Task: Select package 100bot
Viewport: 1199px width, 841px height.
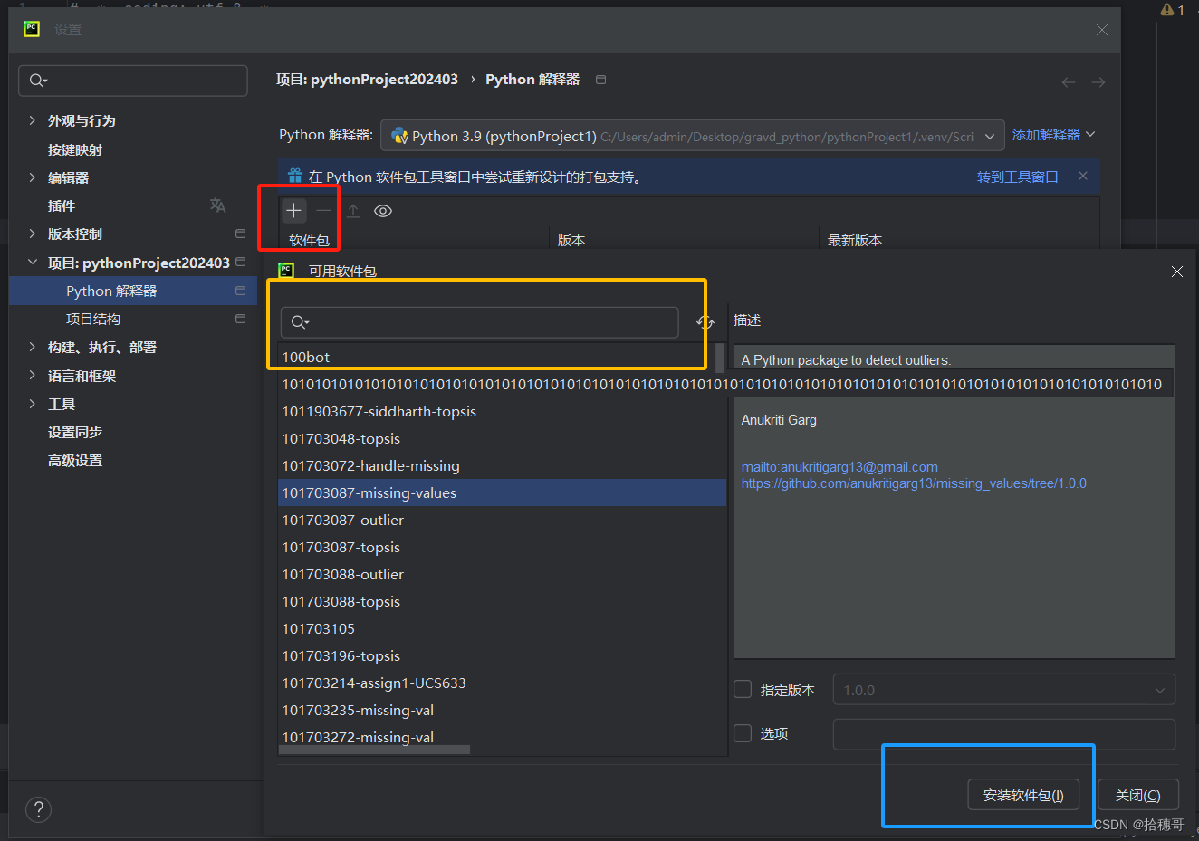Action: click(x=496, y=357)
